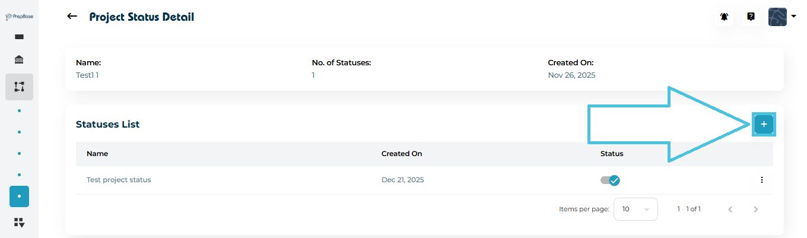Open the bank building sidebar icon
Image resolution: width=807 pixels, height=238 pixels.
[x=19, y=60]
